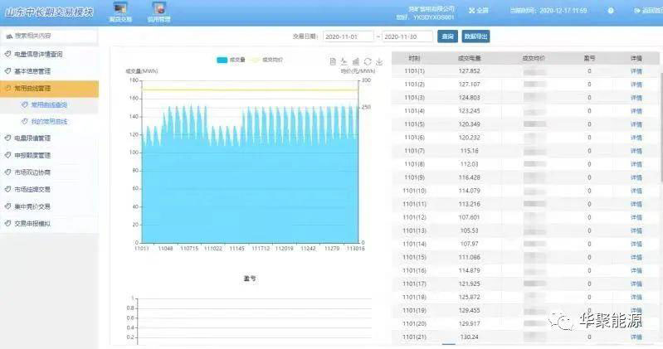The height and width of the screenshot is (349, 663).
Task: Download chart as image icon
Action: (378, 61)
